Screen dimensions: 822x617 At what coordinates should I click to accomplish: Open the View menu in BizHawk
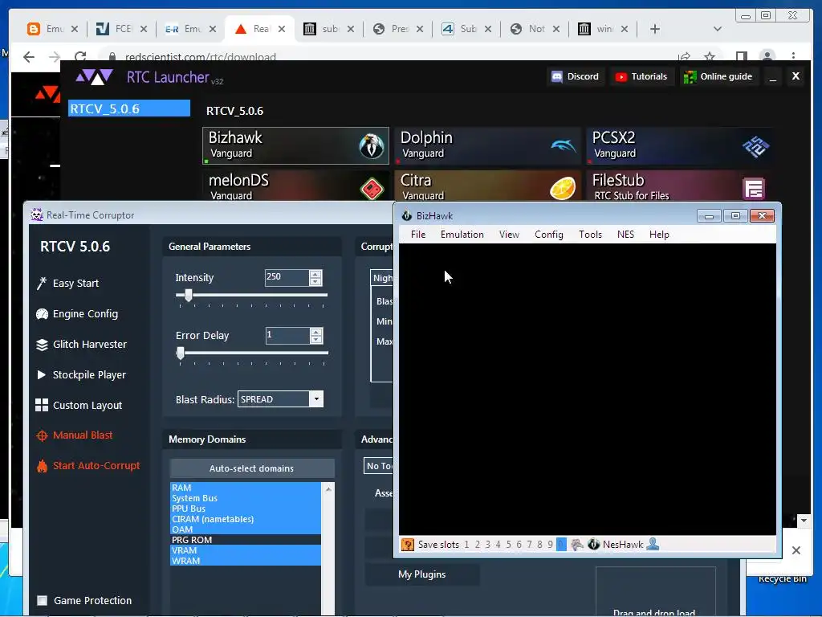(x=509, y=235)
